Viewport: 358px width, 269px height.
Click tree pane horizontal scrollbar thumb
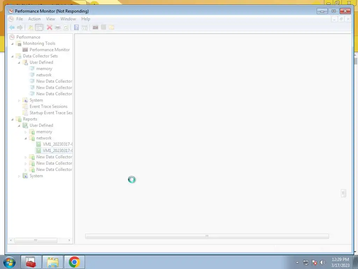36,240
